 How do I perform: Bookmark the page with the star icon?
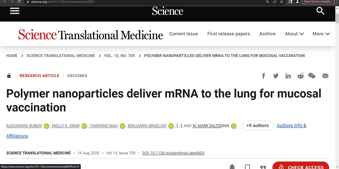[281, 2]
